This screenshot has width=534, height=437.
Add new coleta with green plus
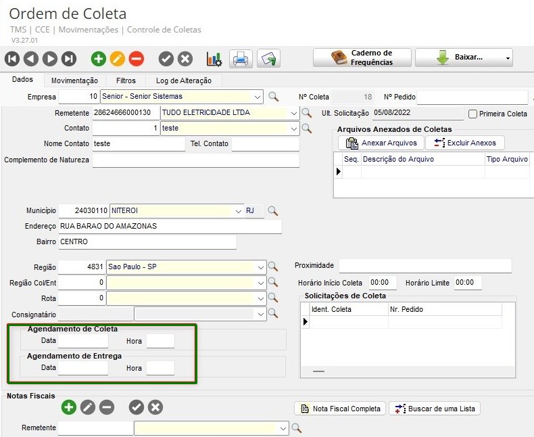pyautogui.click(x=99, y=59)
